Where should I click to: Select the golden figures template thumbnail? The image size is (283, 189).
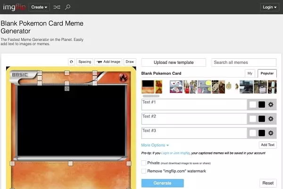[x=232, y=87]
